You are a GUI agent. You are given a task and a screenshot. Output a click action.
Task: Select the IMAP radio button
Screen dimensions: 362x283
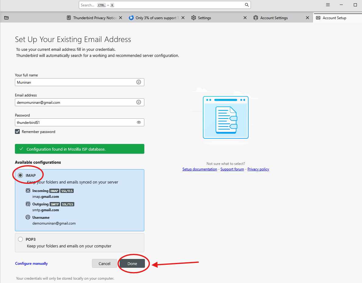pyautogui.click(x=20, y=175)
